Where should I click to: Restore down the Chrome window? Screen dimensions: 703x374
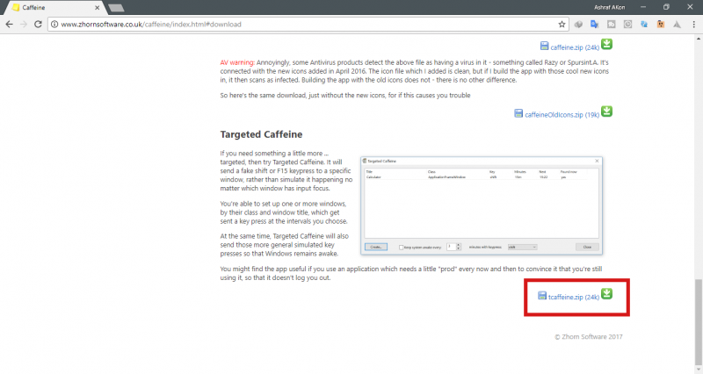click(666, 7)
